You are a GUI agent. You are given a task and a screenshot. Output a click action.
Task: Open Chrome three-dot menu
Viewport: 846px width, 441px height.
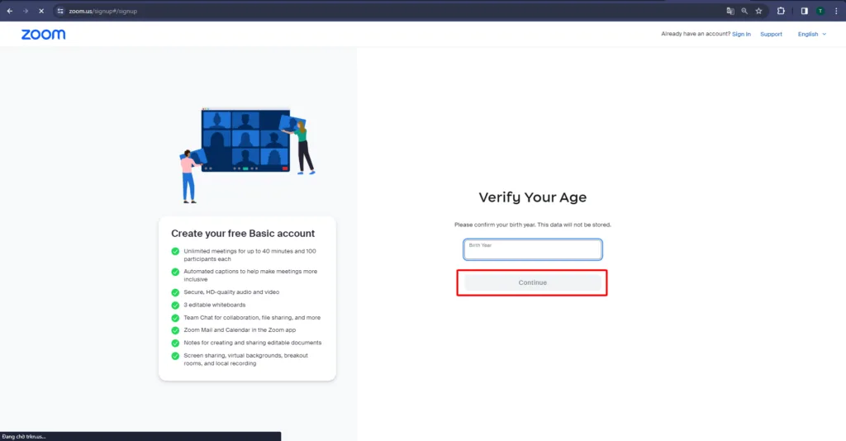(x=836, y=11)
